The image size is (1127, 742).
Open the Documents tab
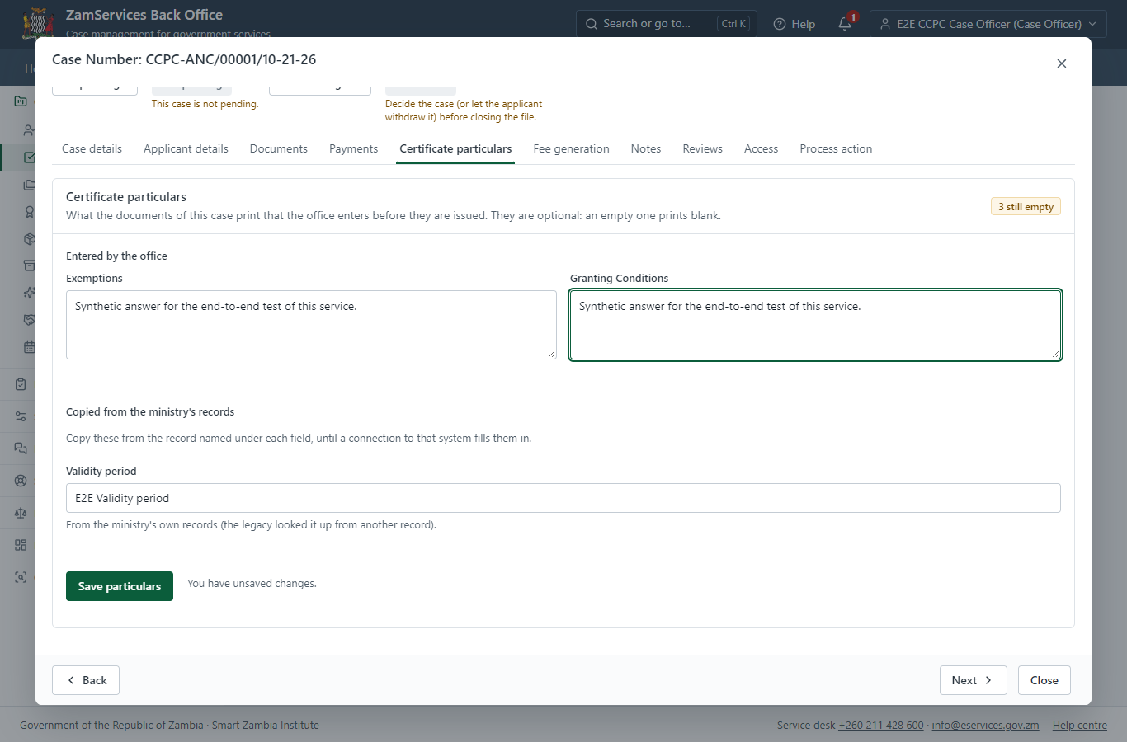279,149
